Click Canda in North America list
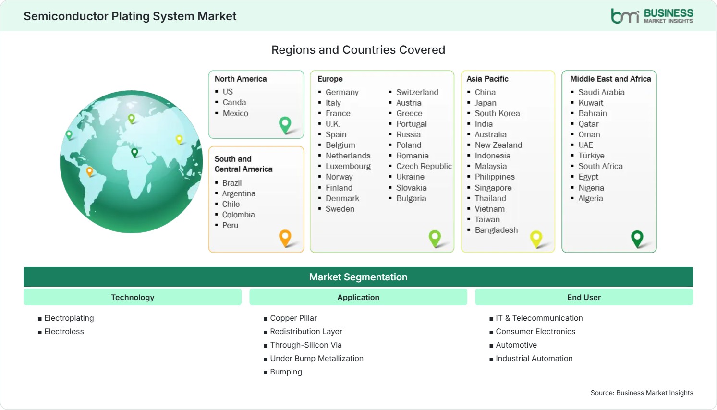 [x=234, y=102]
